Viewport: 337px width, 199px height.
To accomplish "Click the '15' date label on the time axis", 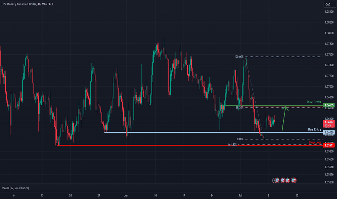I will tap(297, 195).
